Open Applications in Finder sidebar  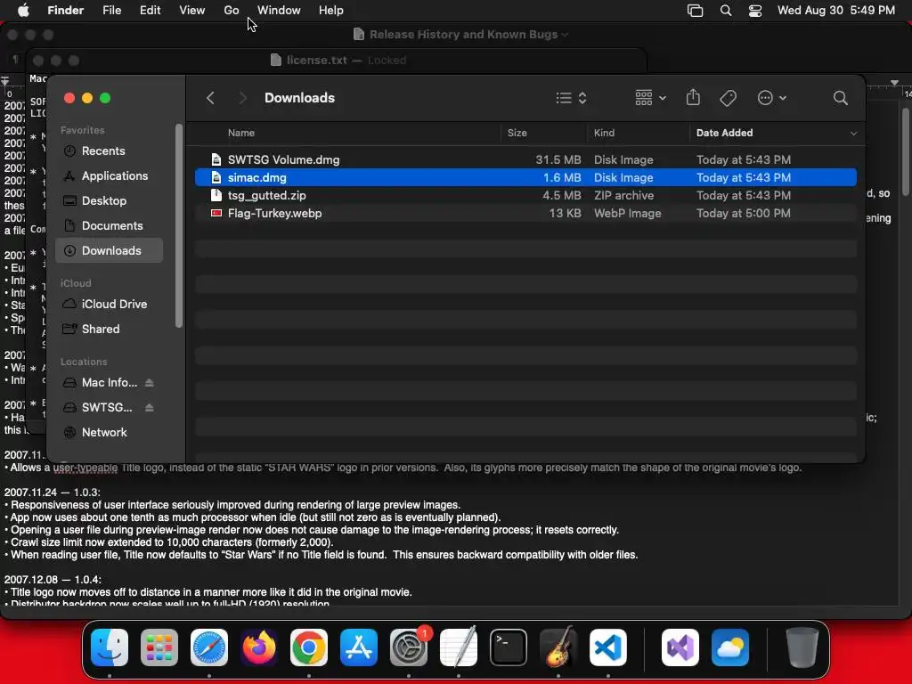[x=110, y=175]
